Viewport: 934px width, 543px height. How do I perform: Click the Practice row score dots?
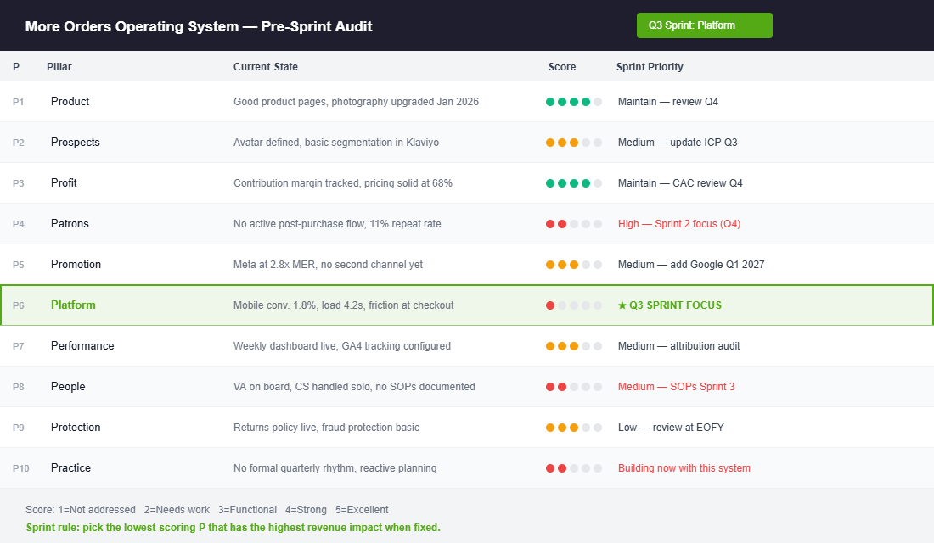point(574,468)
